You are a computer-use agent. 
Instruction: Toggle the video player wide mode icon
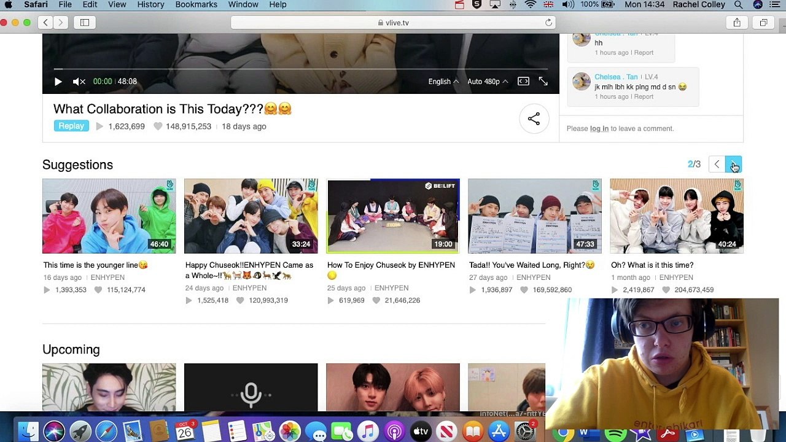click(523, 81)
